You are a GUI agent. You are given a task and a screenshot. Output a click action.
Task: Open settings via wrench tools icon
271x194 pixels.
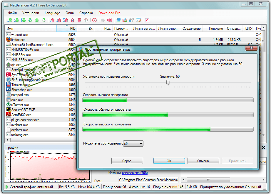point(131,20)
